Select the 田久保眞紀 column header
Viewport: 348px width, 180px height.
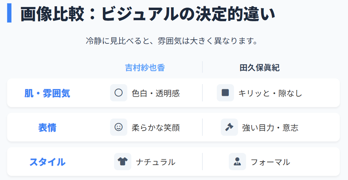click(x=260, y=68)
